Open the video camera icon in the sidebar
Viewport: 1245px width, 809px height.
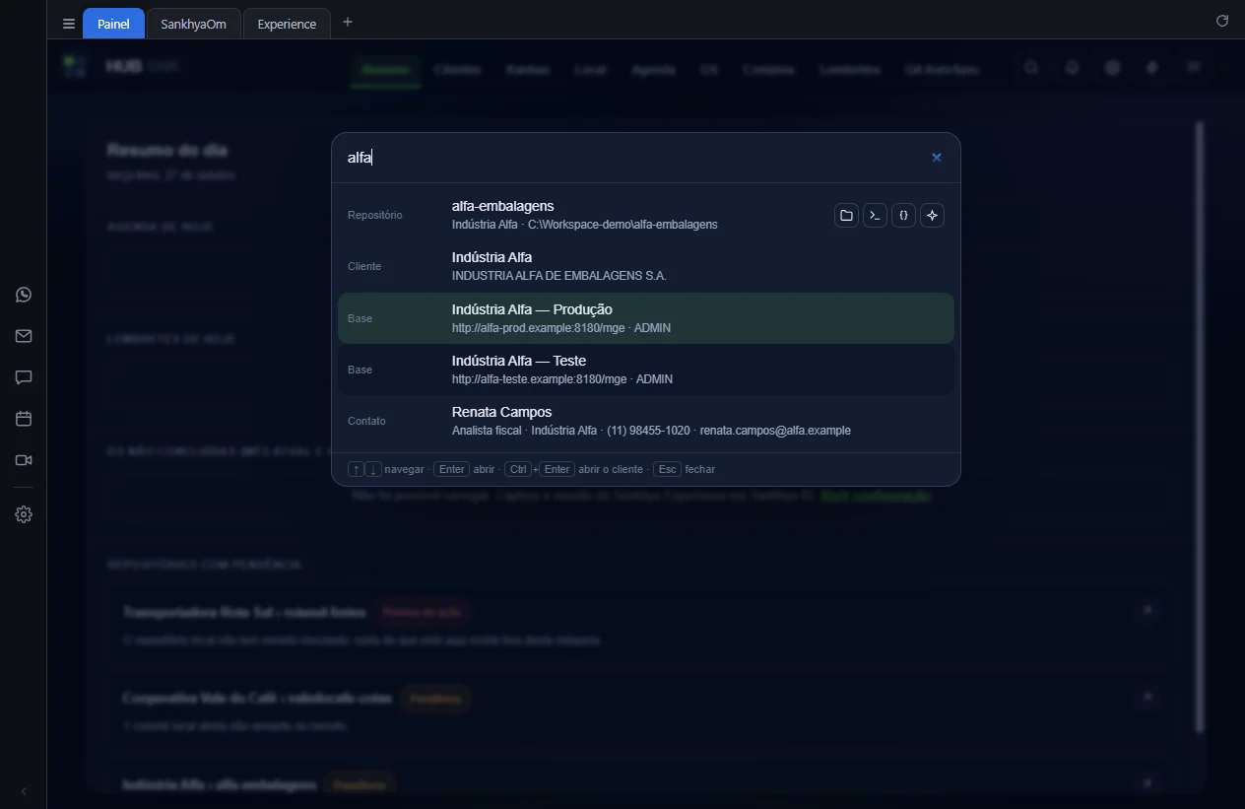pos(24,460)
